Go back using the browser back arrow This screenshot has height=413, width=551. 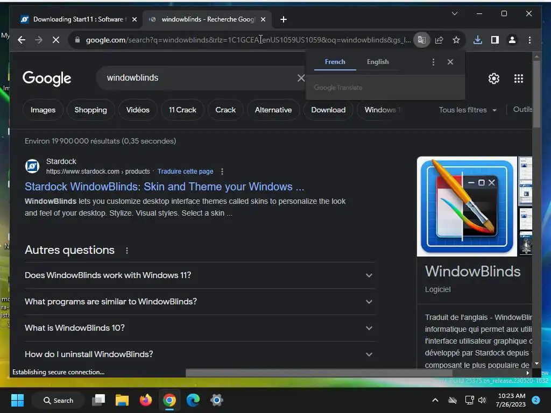tap(22, 40)
